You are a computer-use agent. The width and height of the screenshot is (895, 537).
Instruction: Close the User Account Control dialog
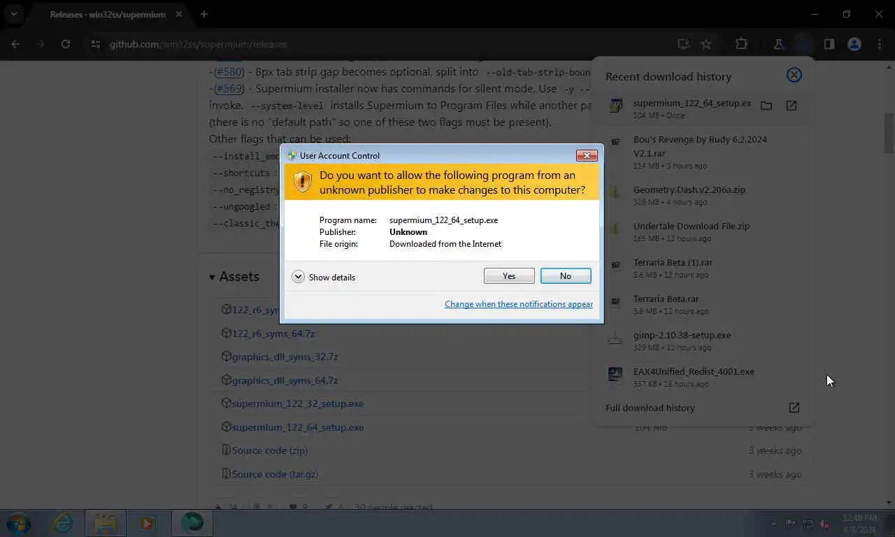(x=587, y=155)
